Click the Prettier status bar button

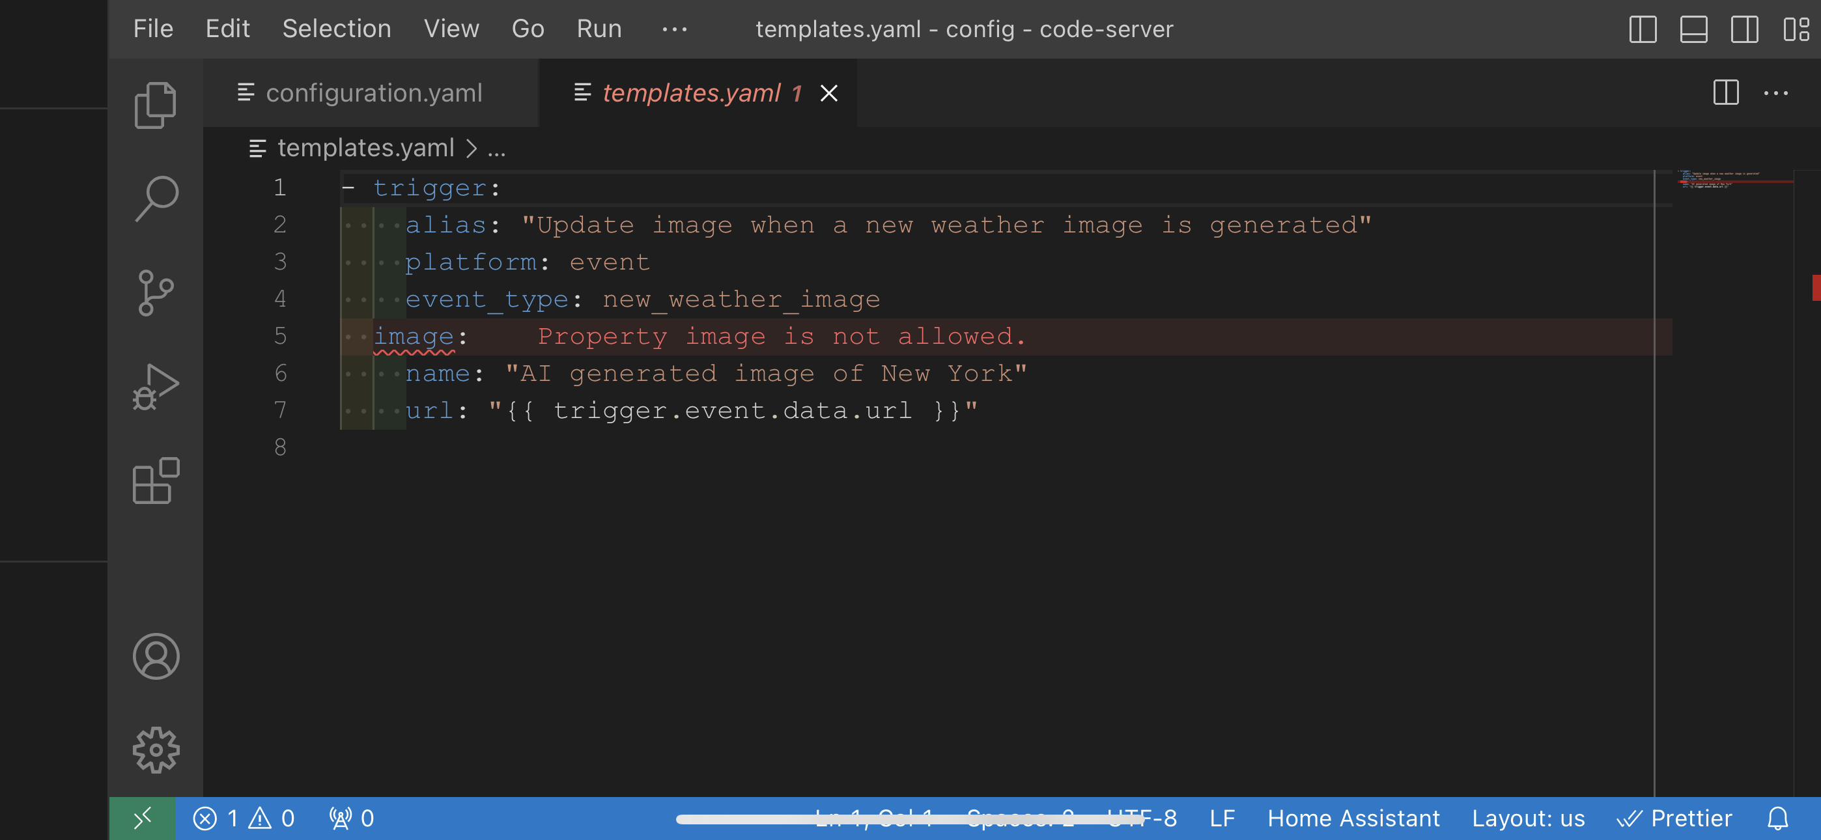[1674, 818]
